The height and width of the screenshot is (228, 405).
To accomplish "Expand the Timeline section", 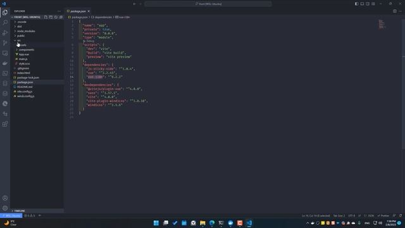I will [37, 211].
